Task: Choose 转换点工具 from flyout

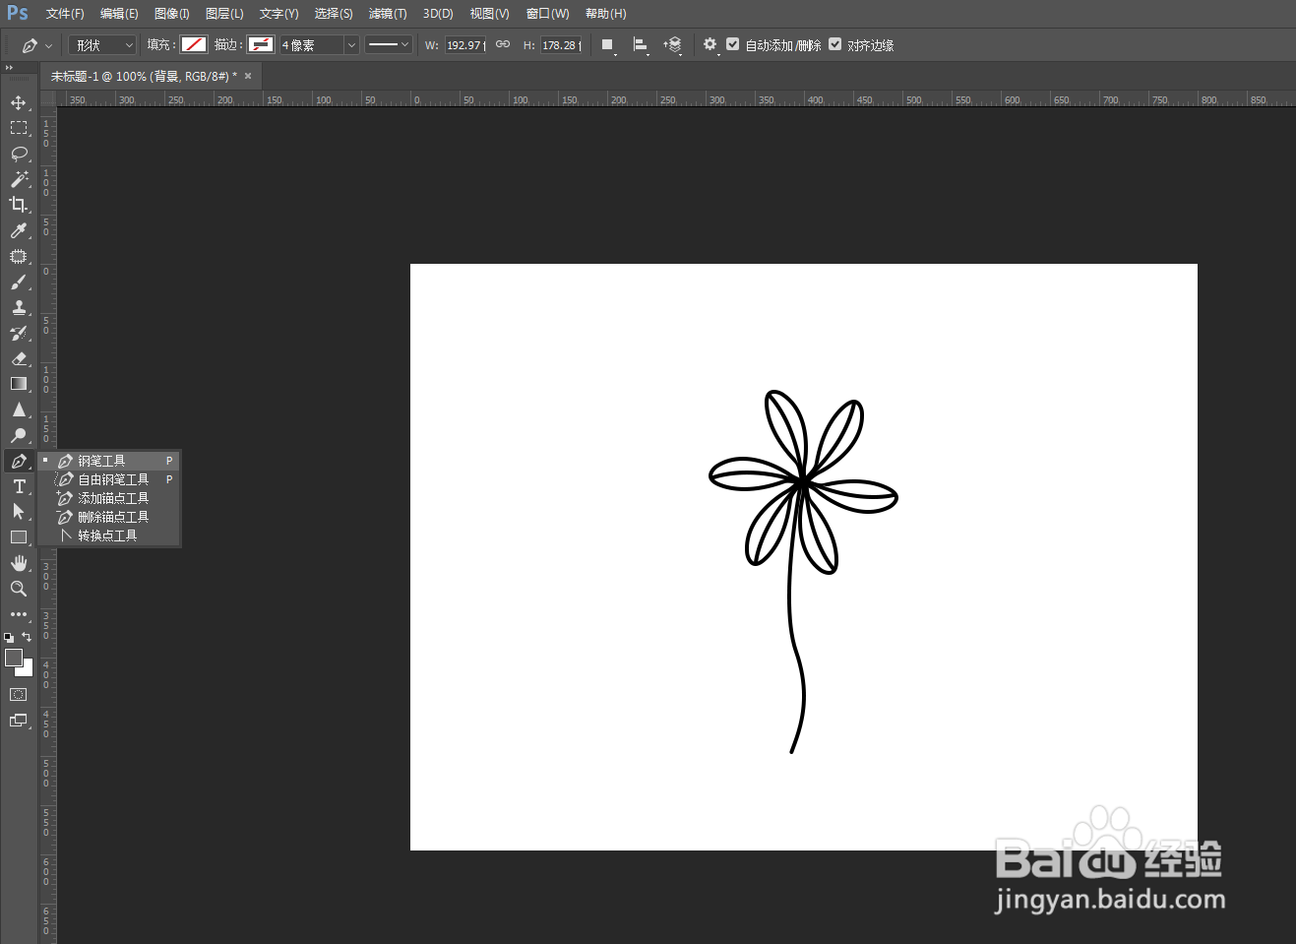Action: coord(110,535)
